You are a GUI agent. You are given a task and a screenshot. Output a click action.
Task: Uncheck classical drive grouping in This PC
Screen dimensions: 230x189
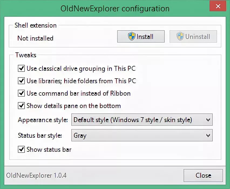[x=21, y=68]
